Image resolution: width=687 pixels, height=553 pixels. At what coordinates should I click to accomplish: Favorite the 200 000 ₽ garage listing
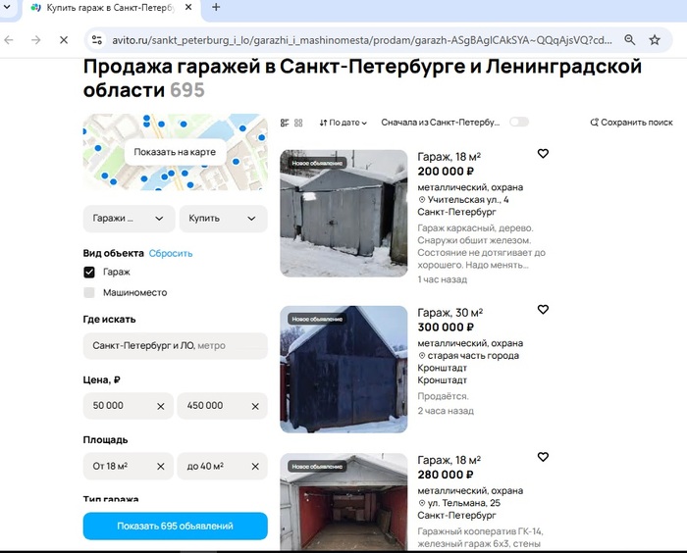pos(543,154)
